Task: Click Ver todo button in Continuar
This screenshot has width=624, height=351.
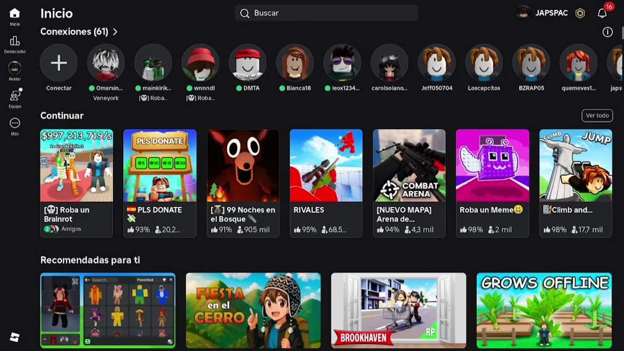Action: point(597,116)
